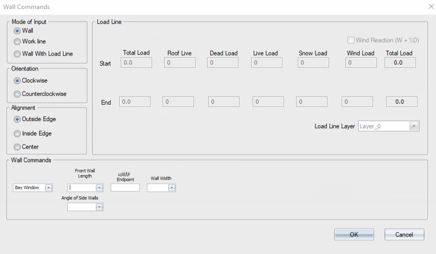Open the Bay Window command dropdown
The image size is (436, 254).
click(x=49, y=188)
